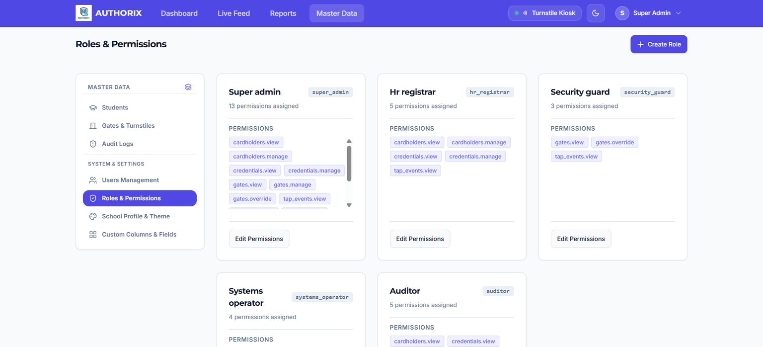Click '4 permissions assigned' text
The height and width of the screenshot is (347, 763).
click(x=263, y=317)
